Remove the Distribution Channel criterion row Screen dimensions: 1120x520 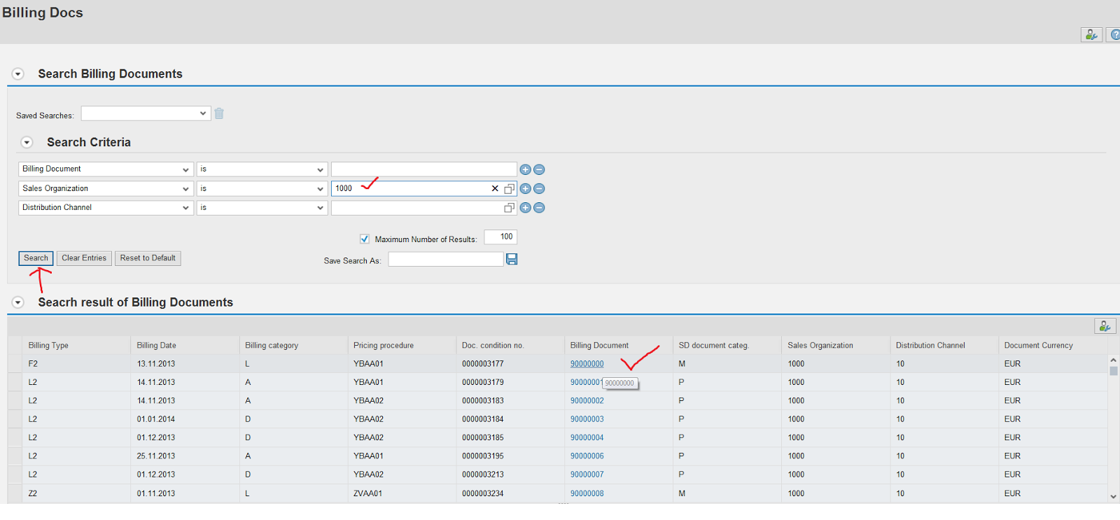pyautogui.click(x=539, y=208)
